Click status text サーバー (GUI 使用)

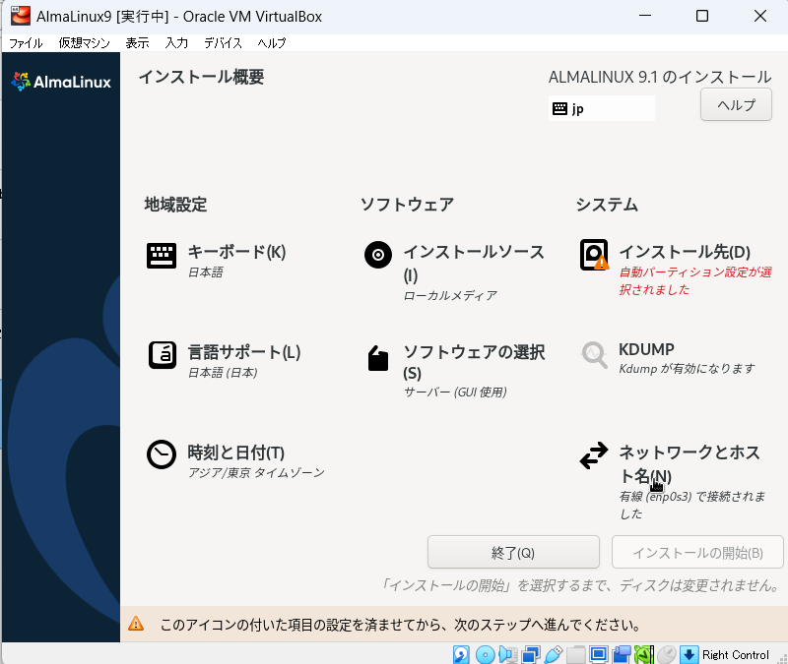455,392
